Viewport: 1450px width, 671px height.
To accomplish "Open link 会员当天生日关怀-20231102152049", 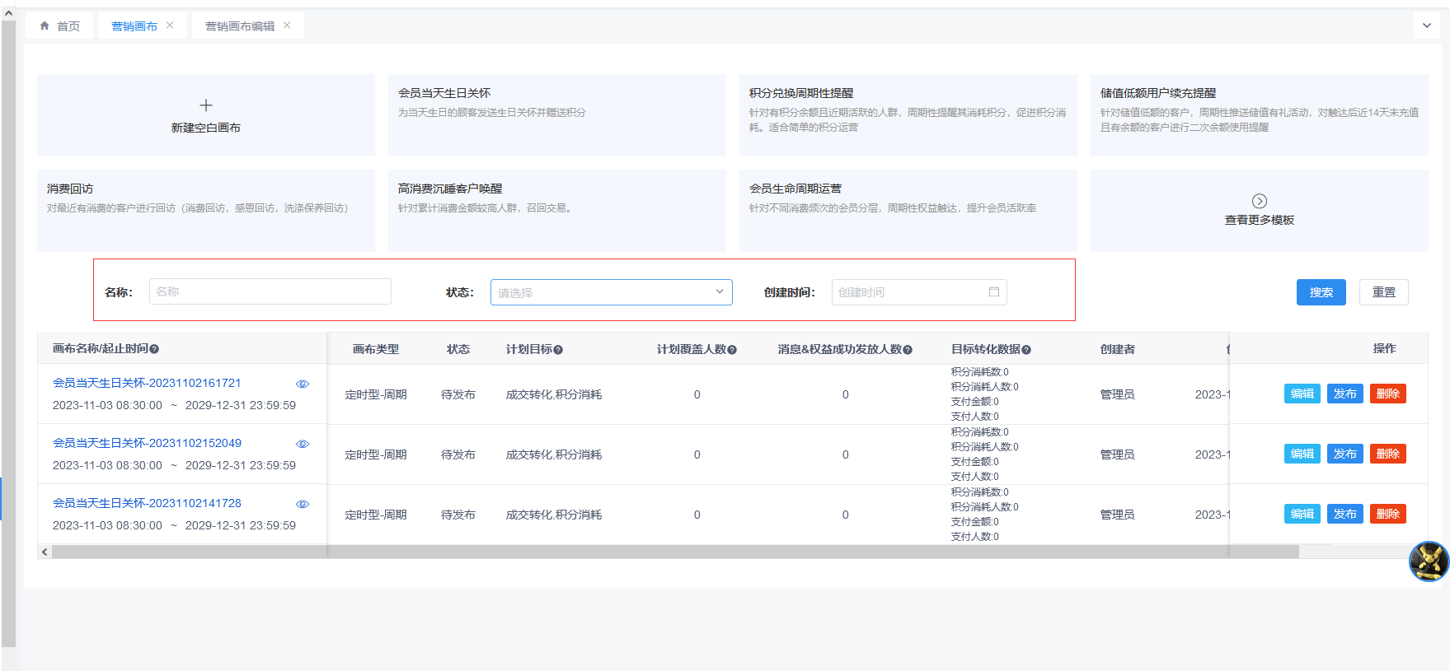I will pos(147,443).
